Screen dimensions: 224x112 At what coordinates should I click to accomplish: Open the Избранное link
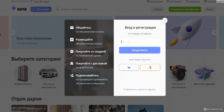point(194,1)
